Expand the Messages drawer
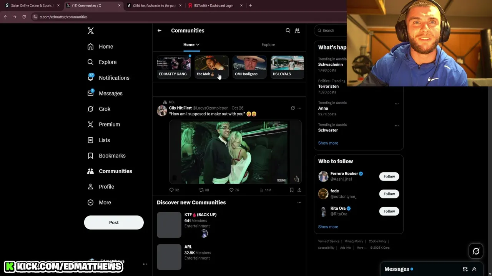Screen dimensions: 492x276 point(474,269)
